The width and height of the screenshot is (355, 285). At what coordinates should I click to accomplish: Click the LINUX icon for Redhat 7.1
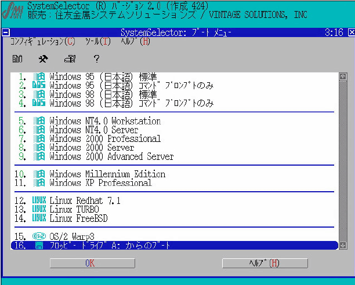[x=39, y=200]
